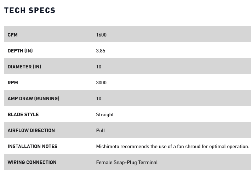Click the DIAMETER (IN) label
The width and height of the screenshot is (251, 175).
(24, 67)
